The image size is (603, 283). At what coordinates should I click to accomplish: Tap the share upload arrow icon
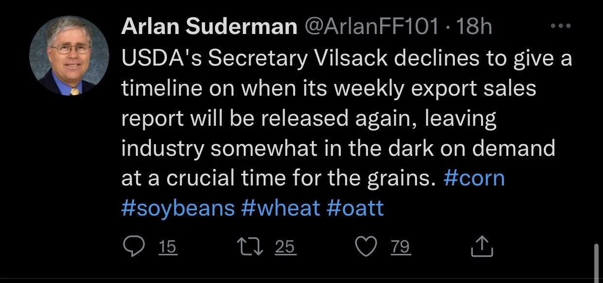(x=482, y=247)
